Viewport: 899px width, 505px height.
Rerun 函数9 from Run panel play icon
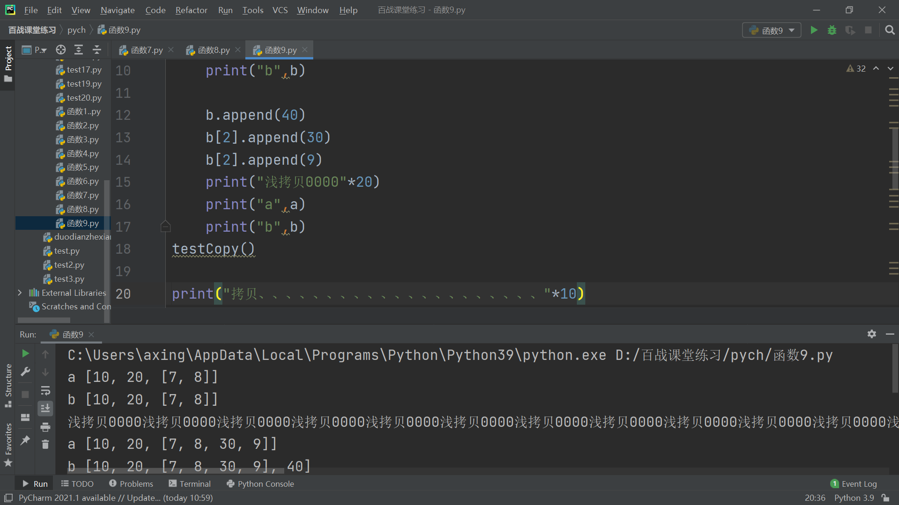(26, 354)
